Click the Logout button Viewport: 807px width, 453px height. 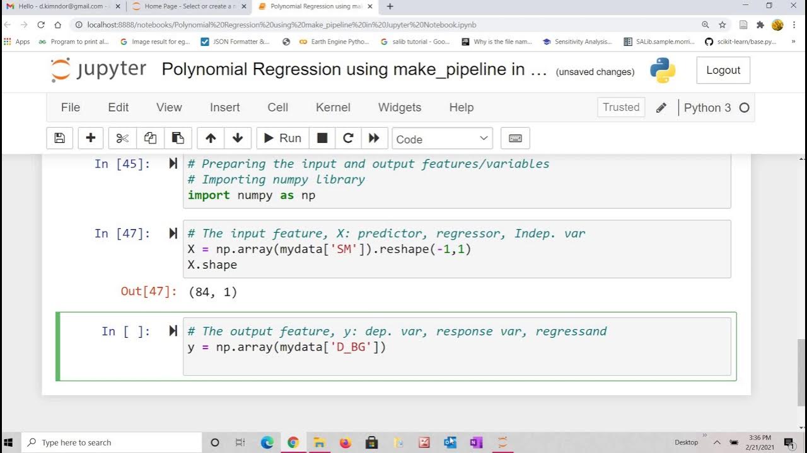[x=723, y=70]
